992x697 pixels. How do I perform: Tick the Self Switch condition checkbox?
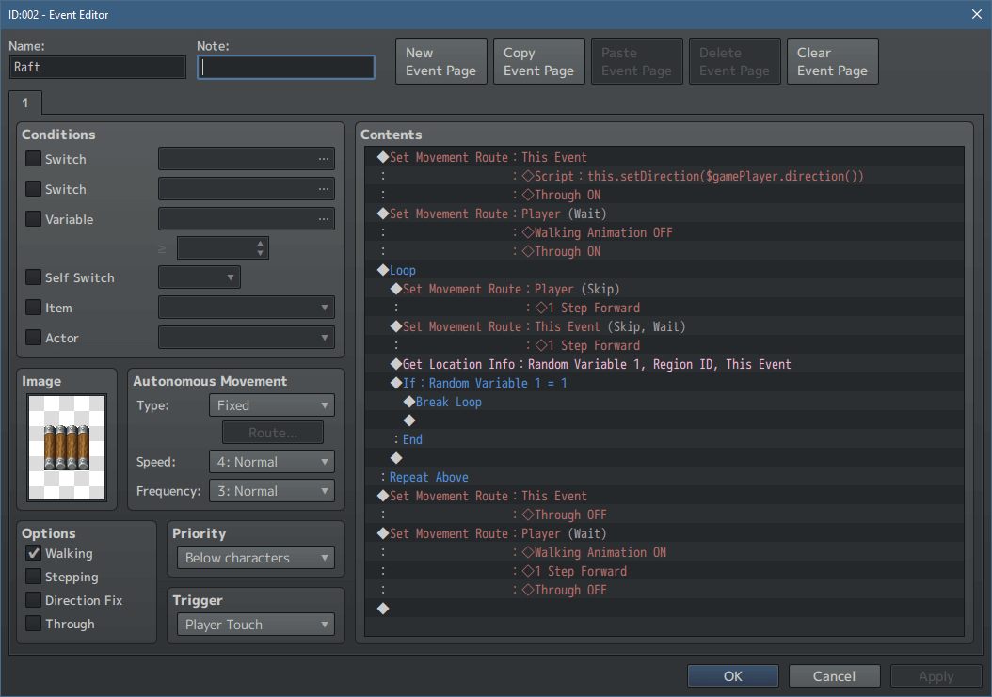click(x=34, y=277)
